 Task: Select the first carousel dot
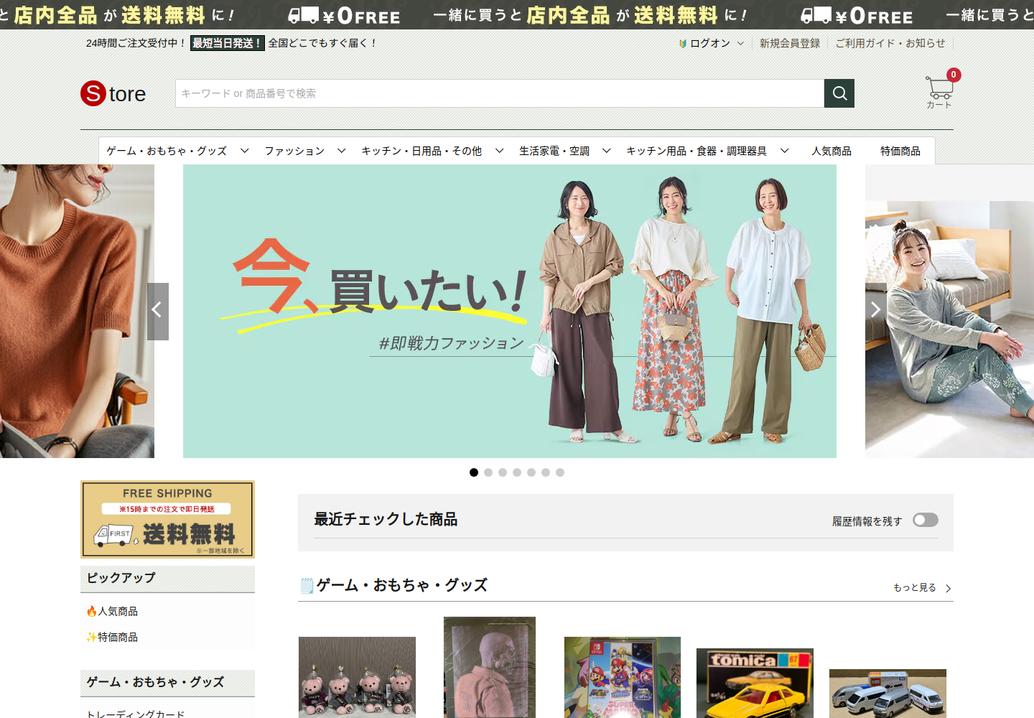474,472
